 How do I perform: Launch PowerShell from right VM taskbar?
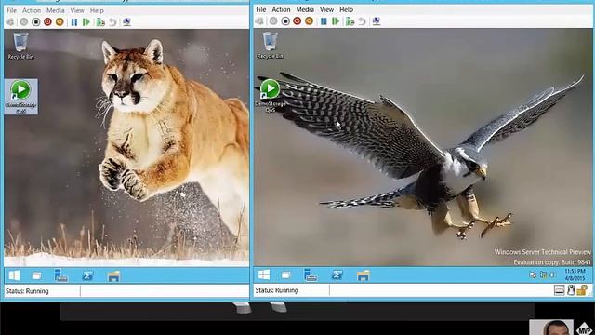pyautogui.click(x=337, y=275)
